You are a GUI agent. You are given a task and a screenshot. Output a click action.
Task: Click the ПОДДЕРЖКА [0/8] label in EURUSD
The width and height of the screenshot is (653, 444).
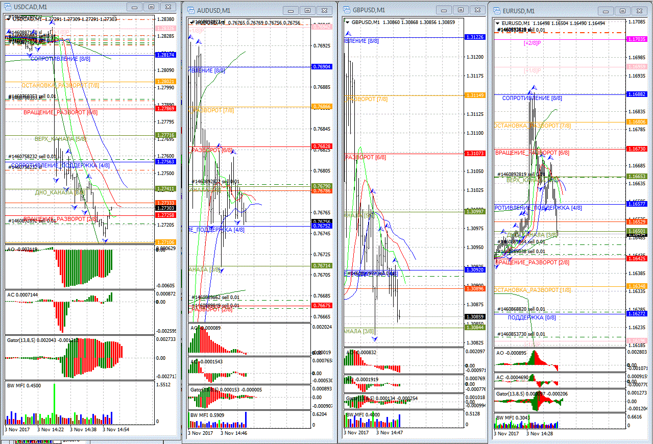coord(531,317)
